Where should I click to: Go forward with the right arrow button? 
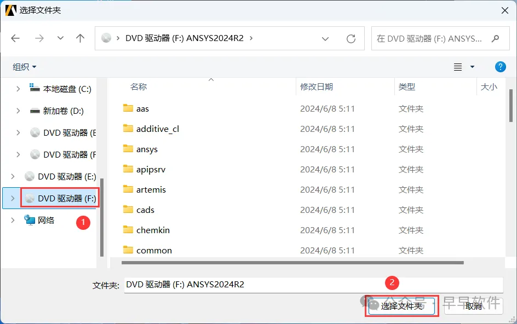(x=39, y=38)
